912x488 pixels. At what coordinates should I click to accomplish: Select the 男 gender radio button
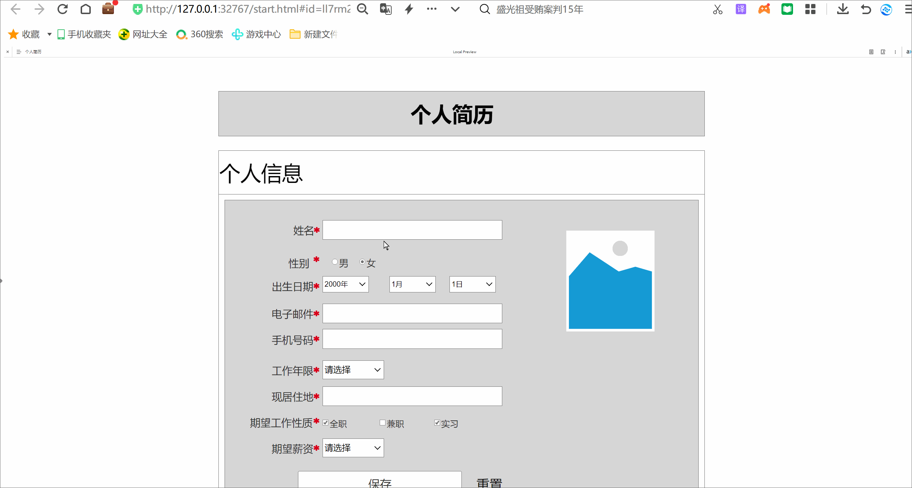click(335, 262)
